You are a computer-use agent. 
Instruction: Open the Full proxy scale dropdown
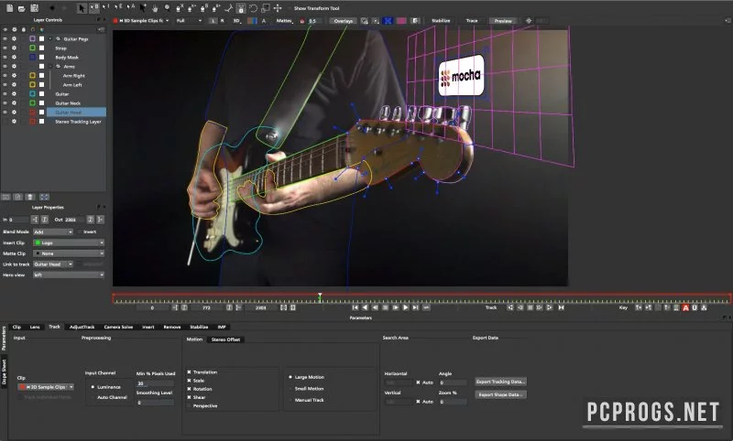click(x=190, y=21)
